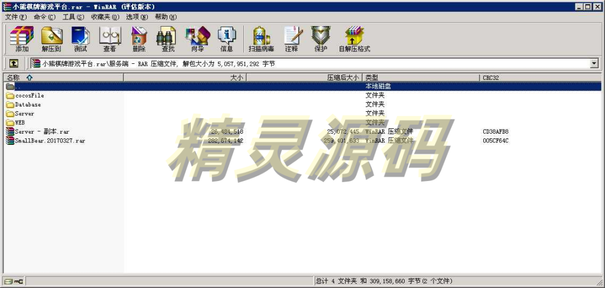The height and width of the screenshot is (288, 605).
Task: Select the Database folder icon
Action: tap(10, 105)
